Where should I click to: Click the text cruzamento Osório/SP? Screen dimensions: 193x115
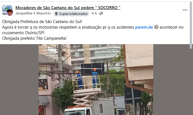click(x=23, y=33)
